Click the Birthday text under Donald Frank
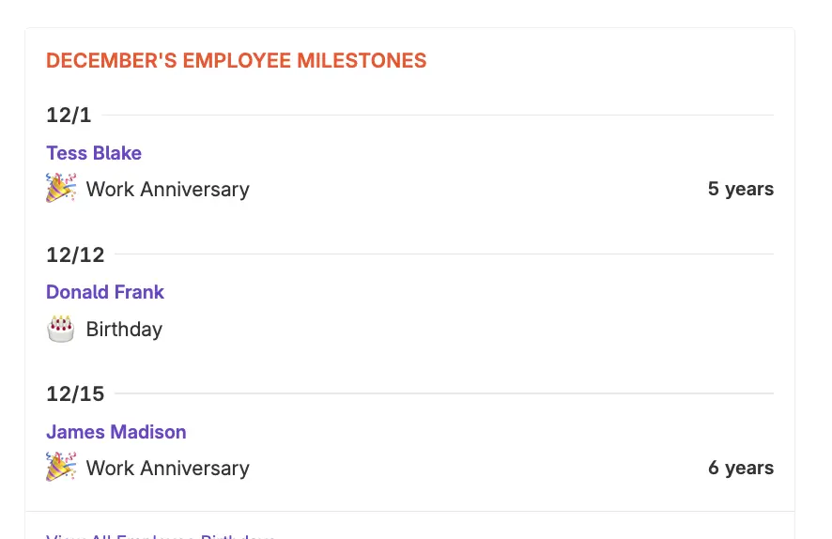This screenshot has width=832, height=539. pos(124,330)
